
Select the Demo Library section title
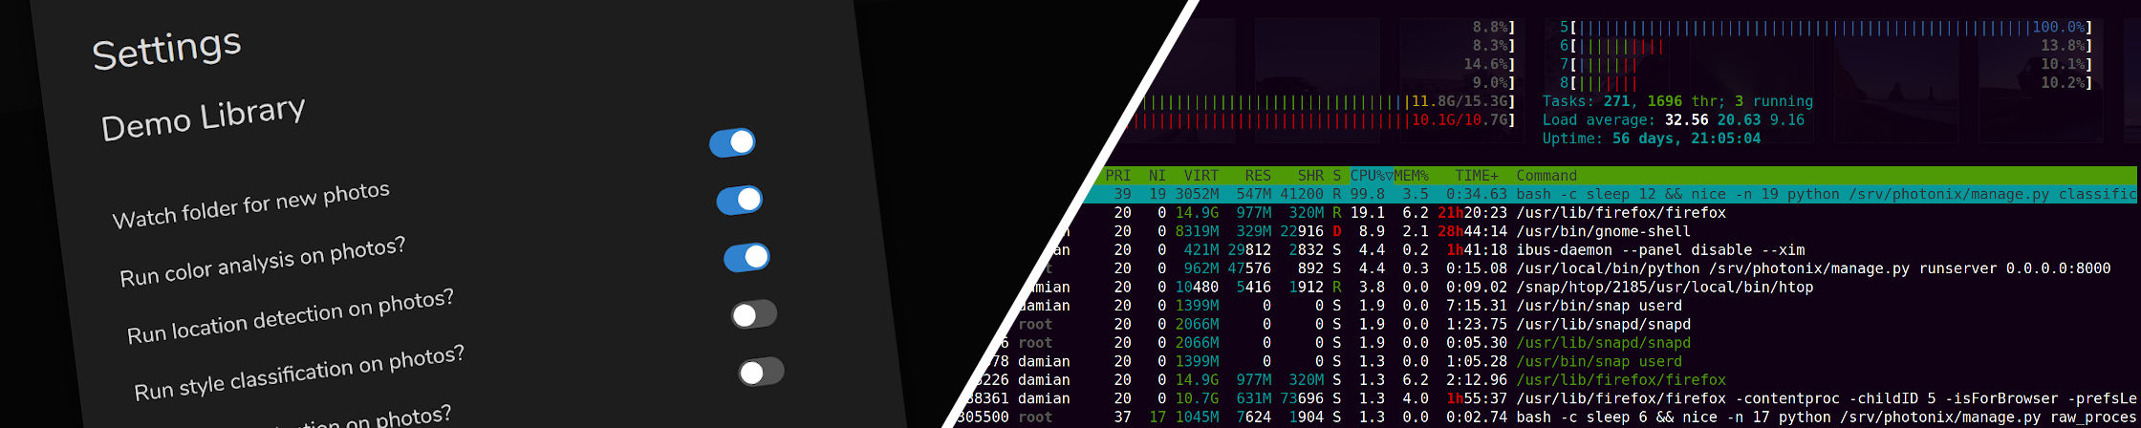[203, 118]
